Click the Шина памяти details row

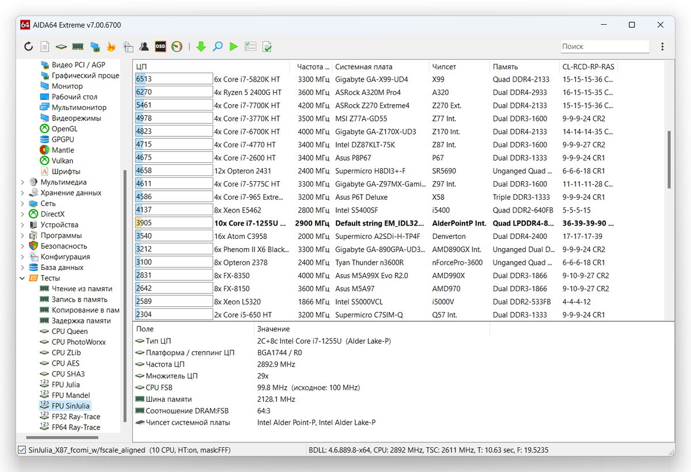tap(215, 399)
